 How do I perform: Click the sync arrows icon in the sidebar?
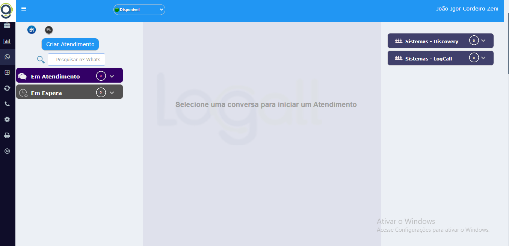pyautogui.click(x=7, y=88)
